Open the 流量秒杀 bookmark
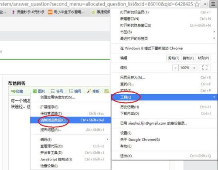The width and height of the screenshot is (218, 170). point(28,12)
